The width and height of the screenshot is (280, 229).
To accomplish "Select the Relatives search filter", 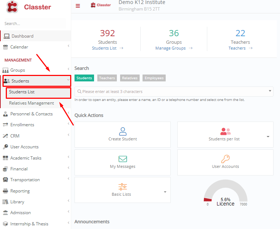I will (x=130, y=78).
